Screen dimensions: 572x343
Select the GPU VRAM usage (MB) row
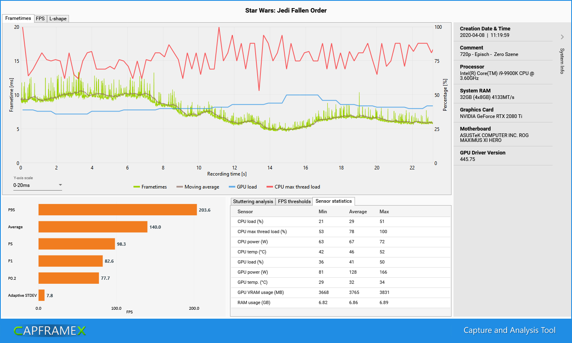tap(340, 293)
